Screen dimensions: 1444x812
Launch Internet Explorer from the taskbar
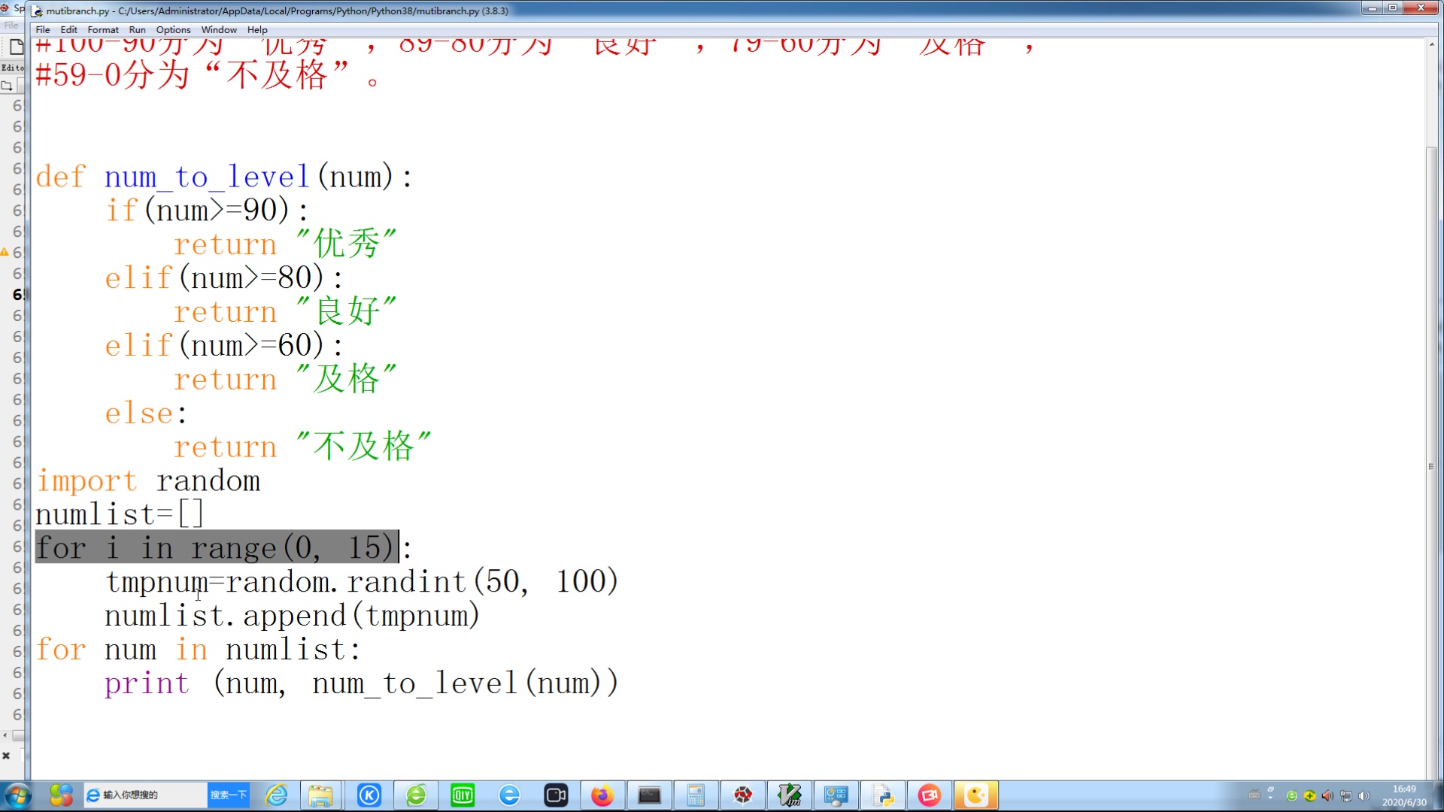[277, 795]
